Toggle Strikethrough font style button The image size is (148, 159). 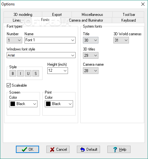pyautogui.click(x=36, y=73)
